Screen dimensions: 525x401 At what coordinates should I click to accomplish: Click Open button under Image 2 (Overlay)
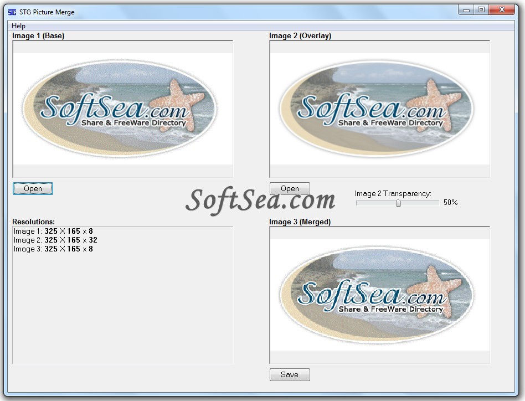tap(290, 188)
